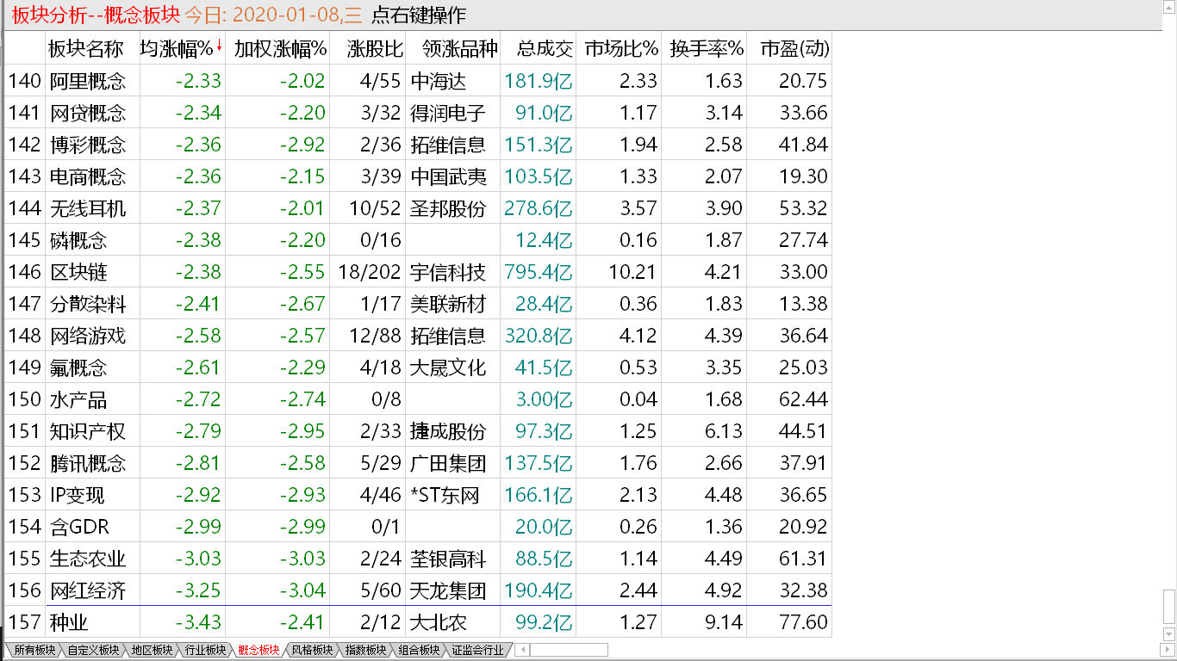1177x661 pixels.
Task: Sort by 总成交 column header
Action: point(545,48)
